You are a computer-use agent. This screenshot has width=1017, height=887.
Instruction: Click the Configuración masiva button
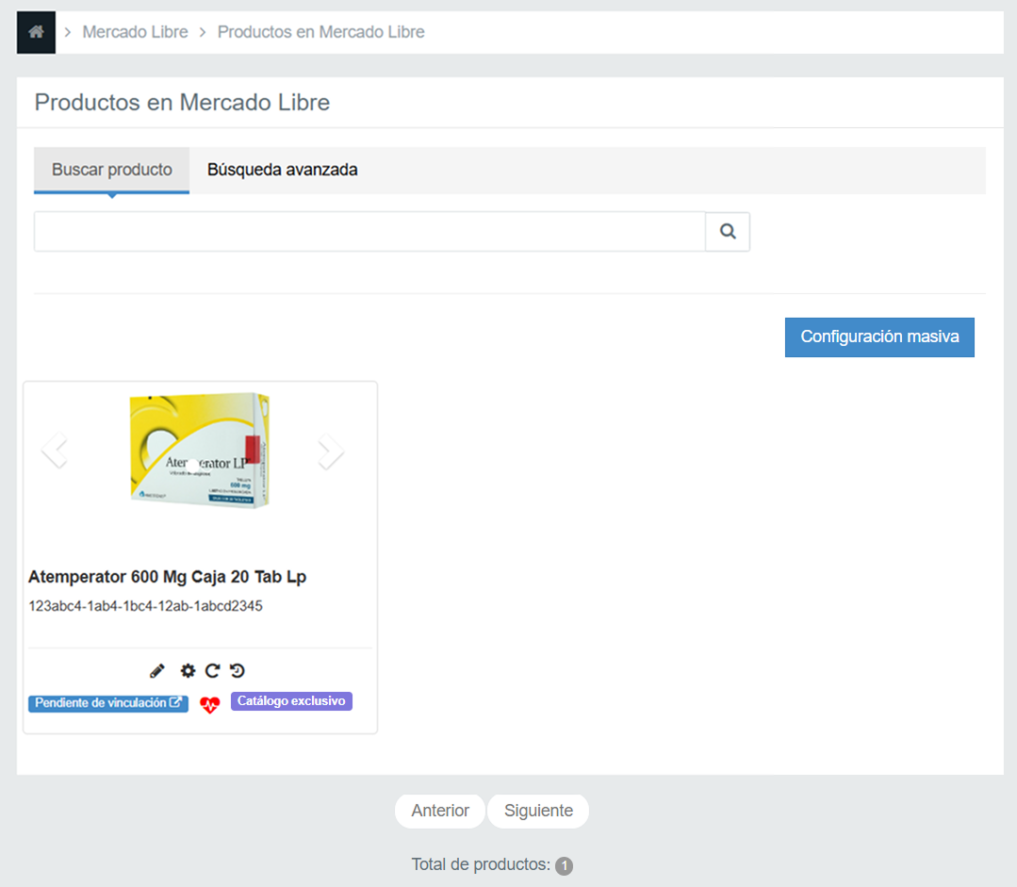[879, 337]
